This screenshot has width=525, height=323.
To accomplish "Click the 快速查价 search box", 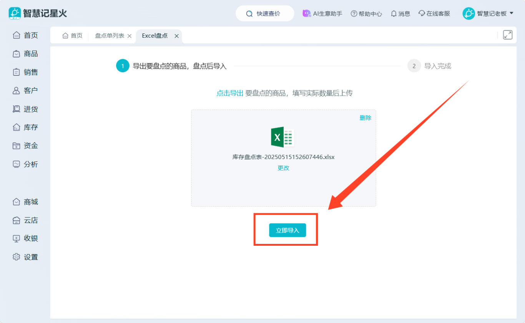I will [265, 14].
